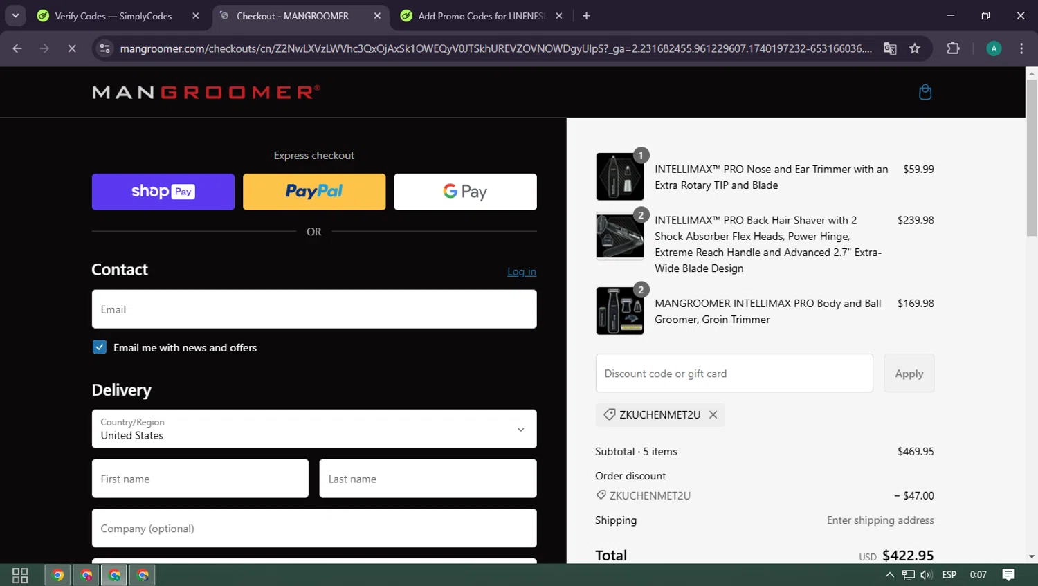
Task: Switch to Verify Codes — SimplyCodes tab
Action: pos(113,16)
